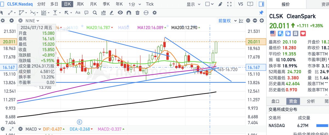The image size is (329, 135).
Task: Toggle the magnet snap mode
Action: [x=129, y=13]
